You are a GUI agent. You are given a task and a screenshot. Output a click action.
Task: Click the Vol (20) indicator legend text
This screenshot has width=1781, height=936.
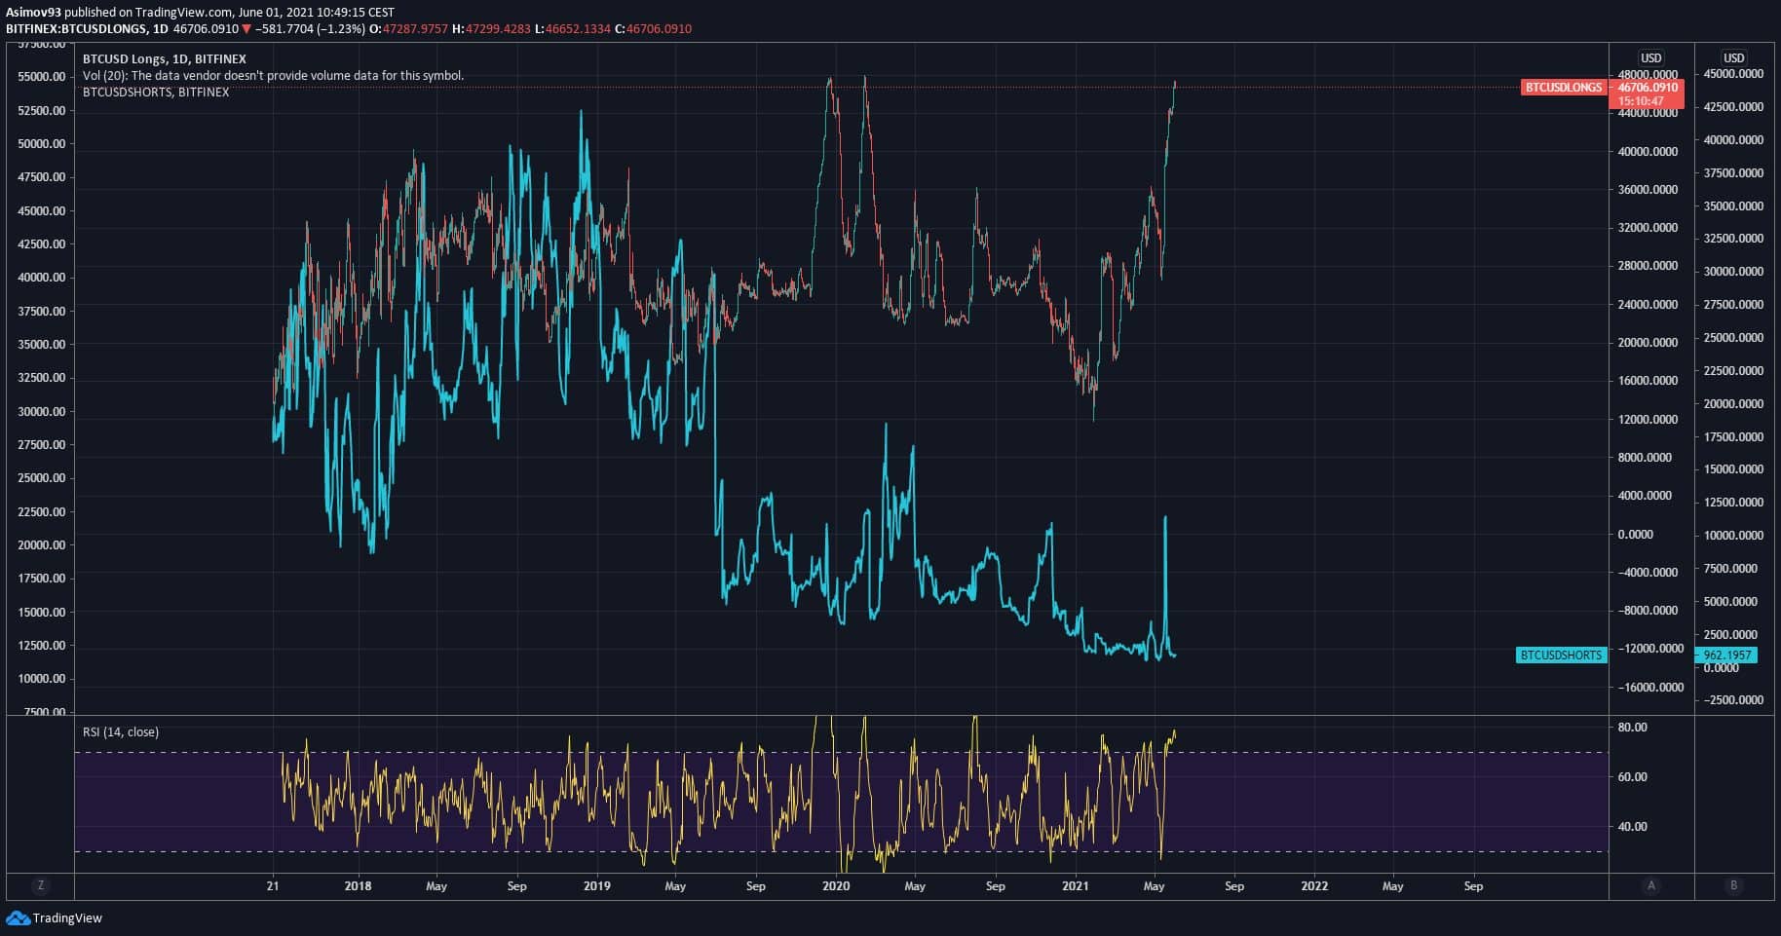click(273, 76)
